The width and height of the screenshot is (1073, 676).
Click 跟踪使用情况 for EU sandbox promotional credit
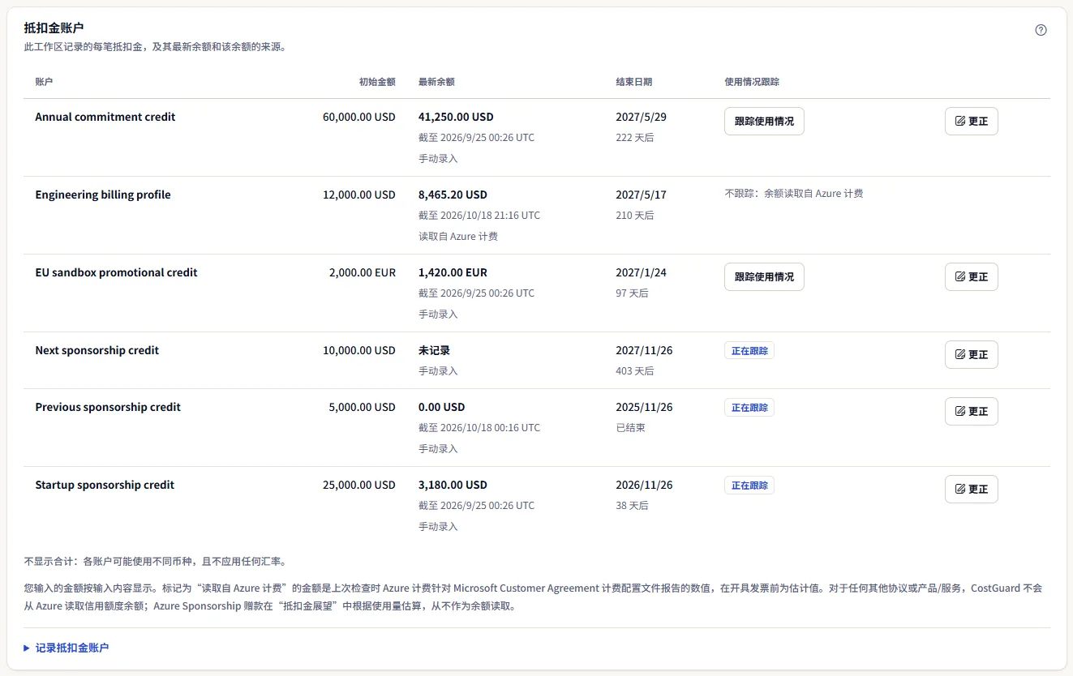pos(764,277)
